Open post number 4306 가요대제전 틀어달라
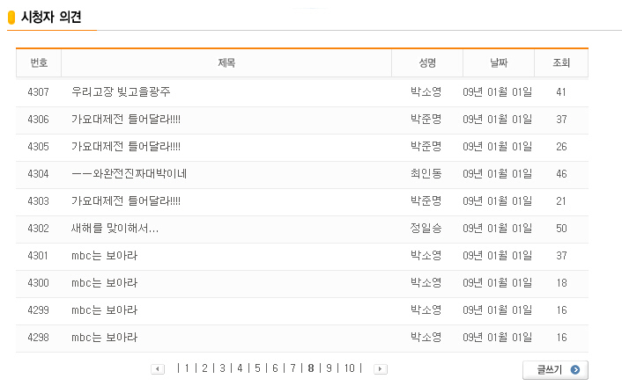This screenshot has height=386, width=622. 126,119
